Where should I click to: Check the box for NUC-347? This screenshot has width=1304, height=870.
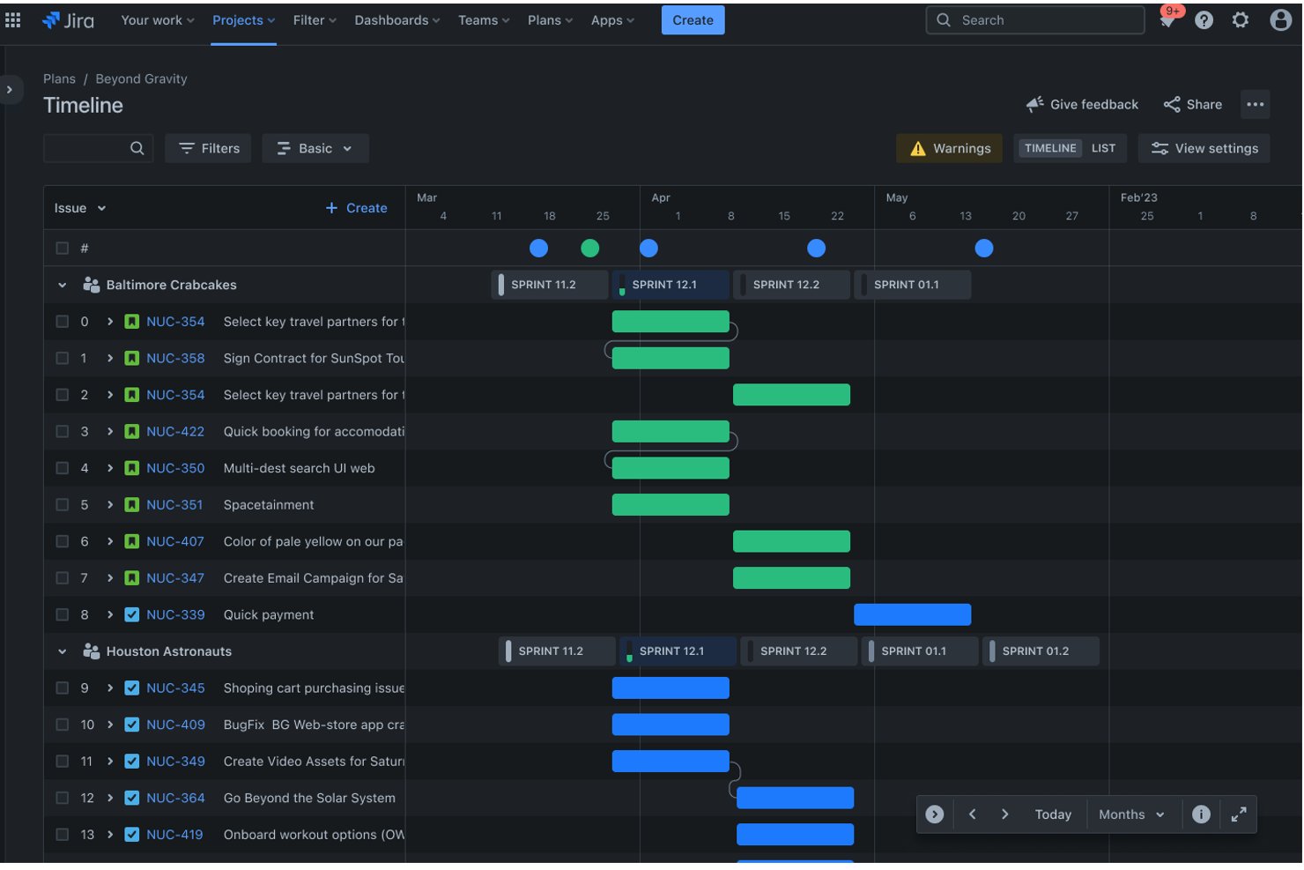(x=62, y=578)
